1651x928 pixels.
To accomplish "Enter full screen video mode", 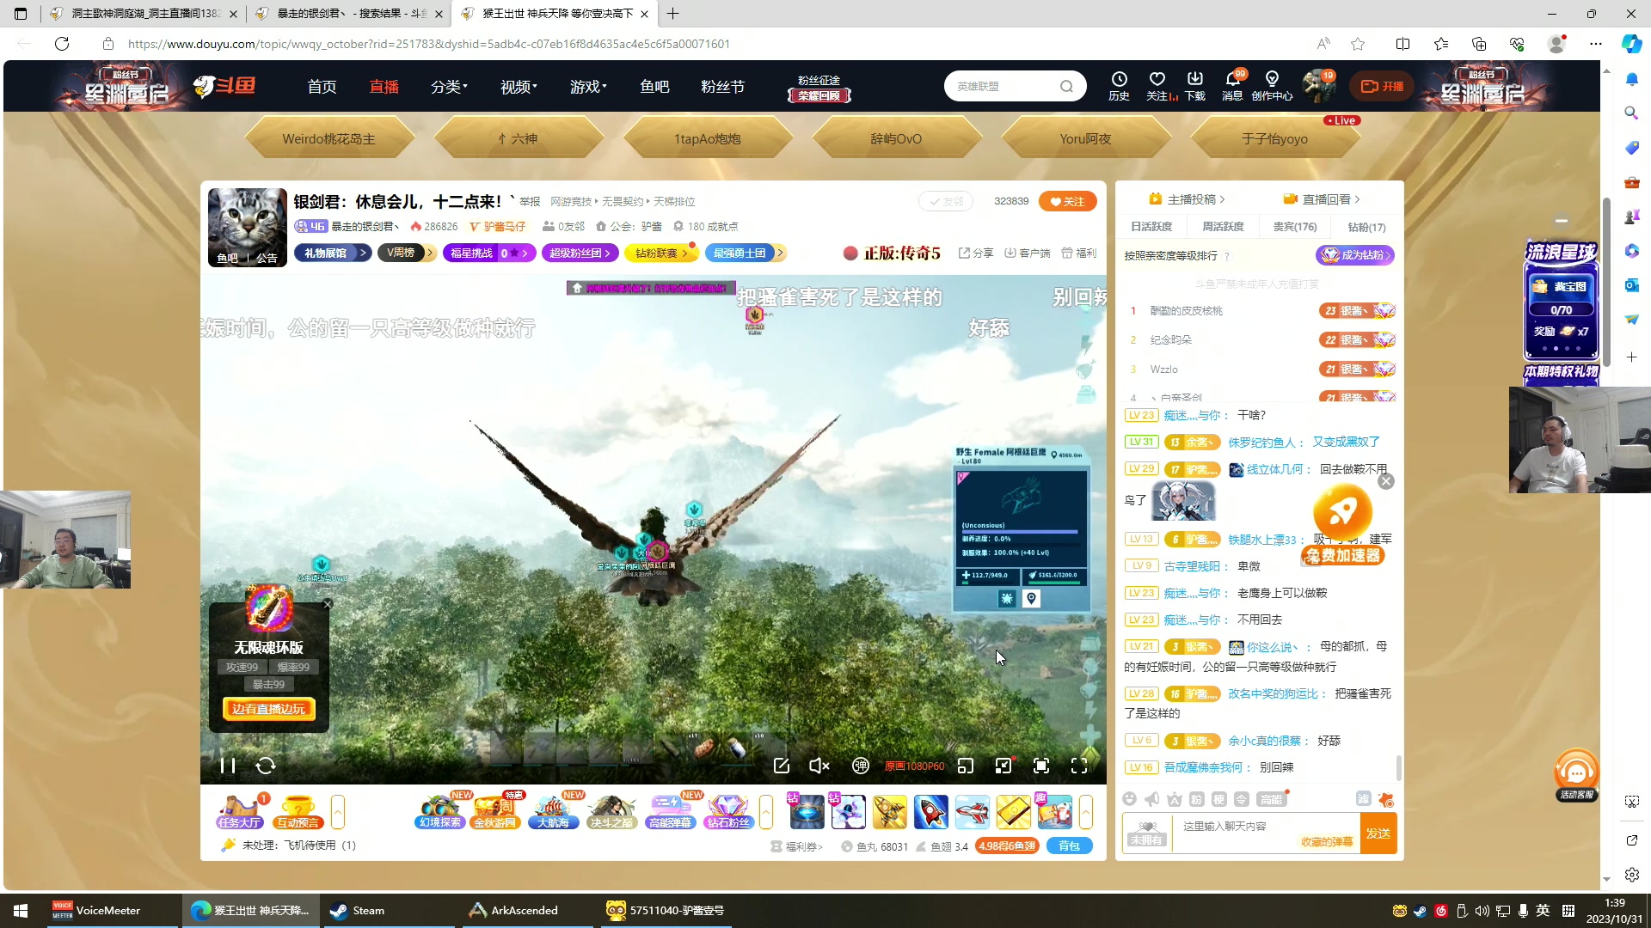I will tap(1079, 766).
